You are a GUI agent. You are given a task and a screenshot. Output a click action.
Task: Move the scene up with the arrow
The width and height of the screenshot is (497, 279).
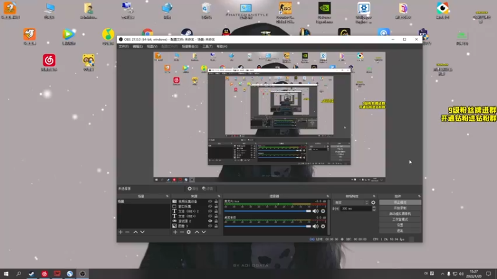pyautogui.click(x=135, y=232)
